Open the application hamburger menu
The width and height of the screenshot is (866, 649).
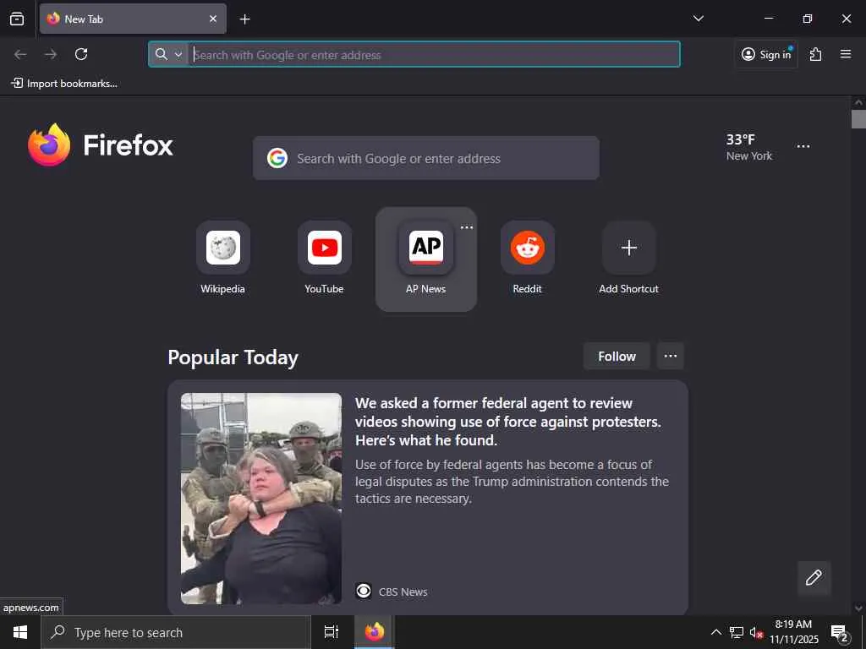[x=846, y=54]
